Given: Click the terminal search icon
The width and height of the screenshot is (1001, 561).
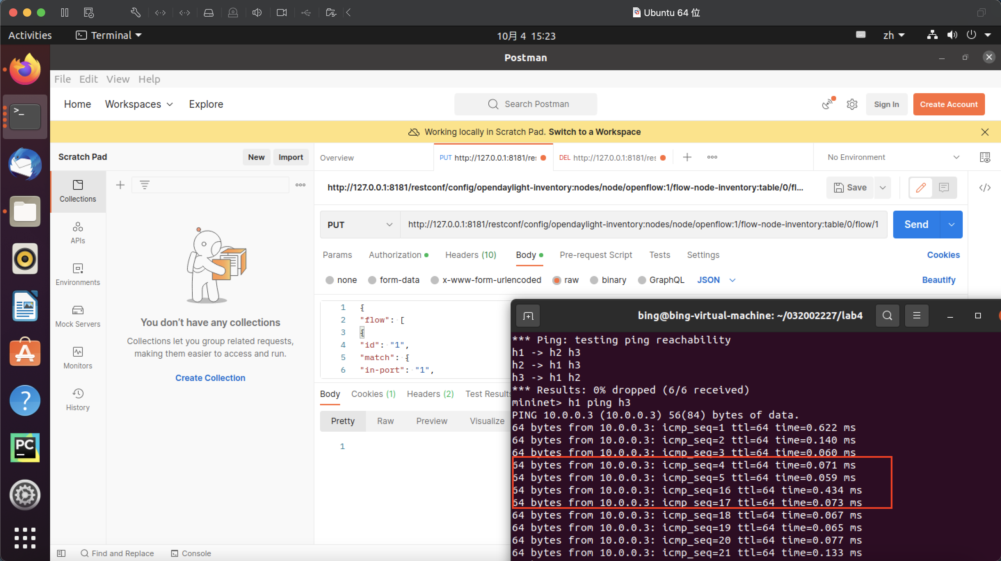Looking at the screenshot, I should click(887, 316).
